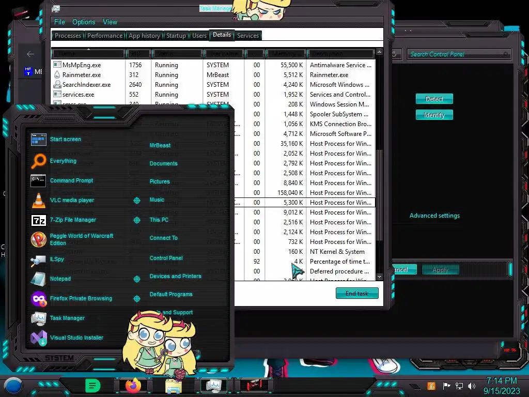The image size is (529, 397).
Task: Click Search Control Panel input field
Action: click(459, 54)
